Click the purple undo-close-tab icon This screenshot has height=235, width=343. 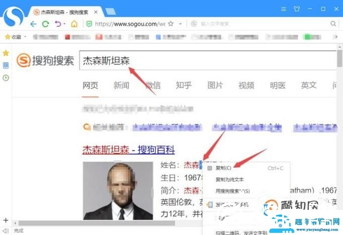tap(58, 24)
